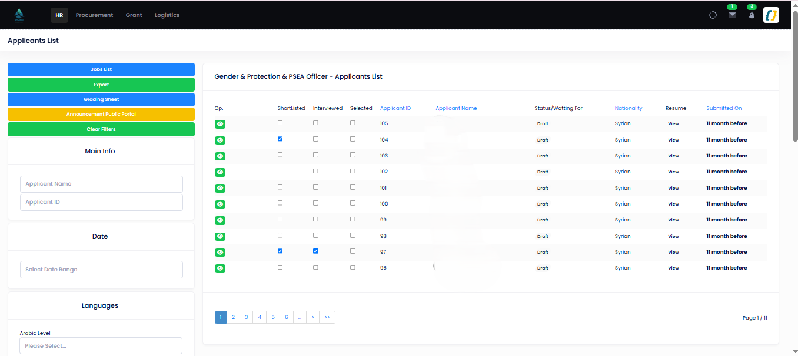View details of applicant 104
The image size is (798, 356).
click(220, 140)
